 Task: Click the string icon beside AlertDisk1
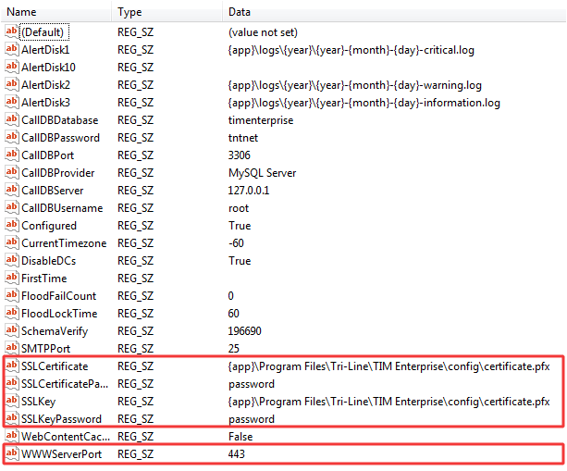click(x=12, y=49)
